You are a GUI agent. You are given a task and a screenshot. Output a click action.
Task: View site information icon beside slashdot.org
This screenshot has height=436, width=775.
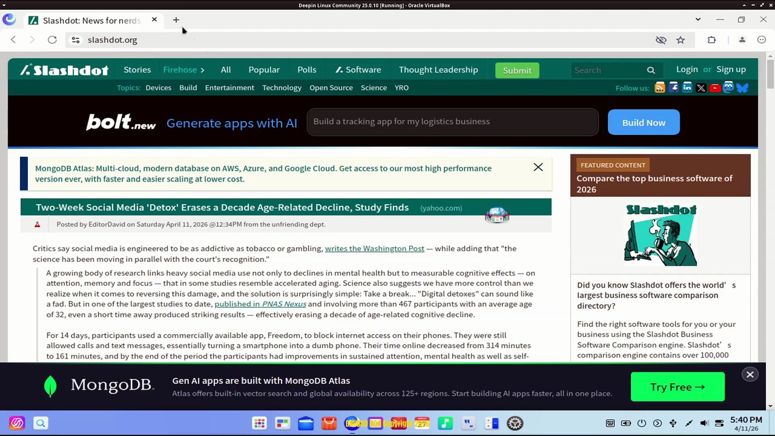pyautogui.click(x=75, y=40)
